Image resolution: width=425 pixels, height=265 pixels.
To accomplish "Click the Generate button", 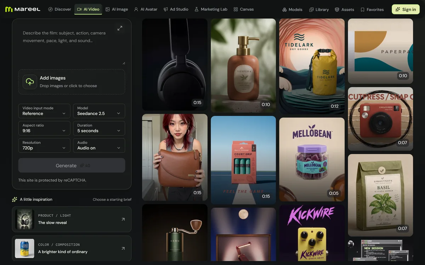I will coord(72,165).
